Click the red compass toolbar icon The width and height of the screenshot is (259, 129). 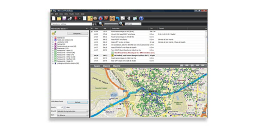pyautogui.click(x=101, y=18)
